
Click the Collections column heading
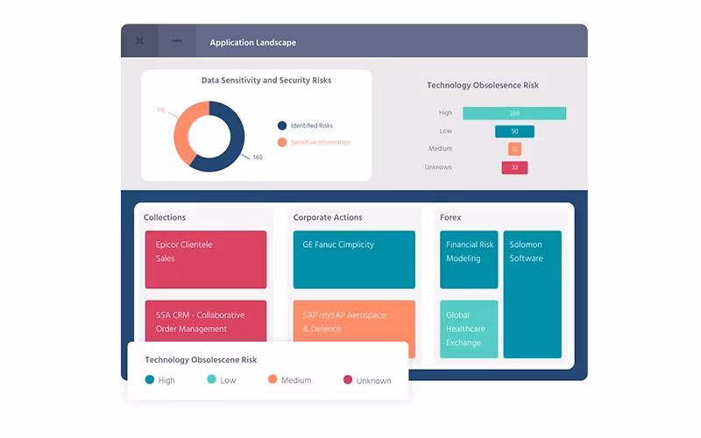click(165, 217)
